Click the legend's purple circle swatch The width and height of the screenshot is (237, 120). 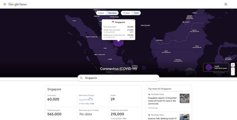click(x=209, y=67)
